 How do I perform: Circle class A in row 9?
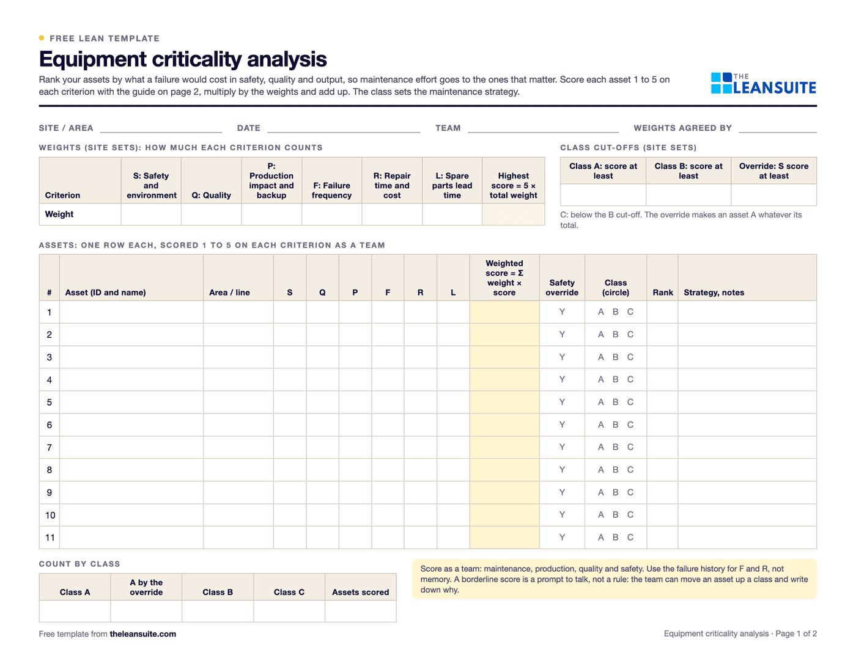pos(601,492)
